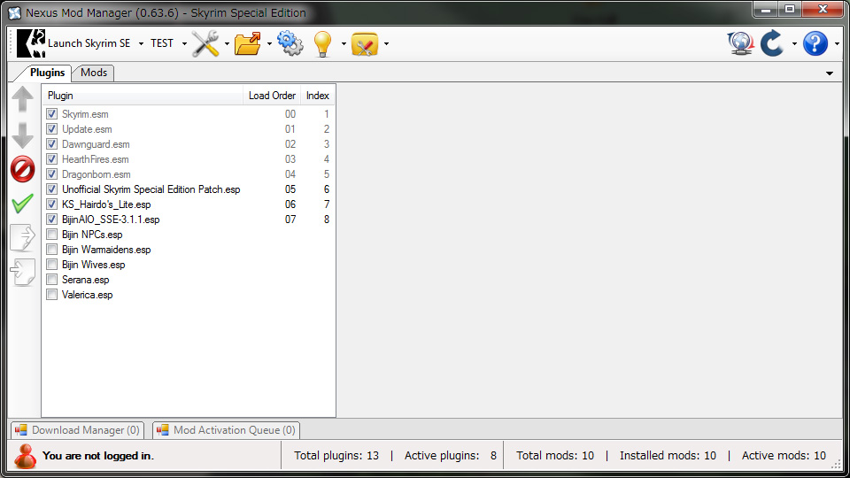The image size is (850, 478).
Task: Open the blue question mark help icon
Action: [x=815, y=43]
